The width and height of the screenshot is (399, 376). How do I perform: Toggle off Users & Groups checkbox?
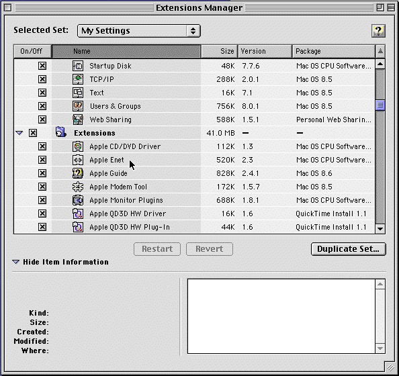pyautogui.click(x=42, y=106)
